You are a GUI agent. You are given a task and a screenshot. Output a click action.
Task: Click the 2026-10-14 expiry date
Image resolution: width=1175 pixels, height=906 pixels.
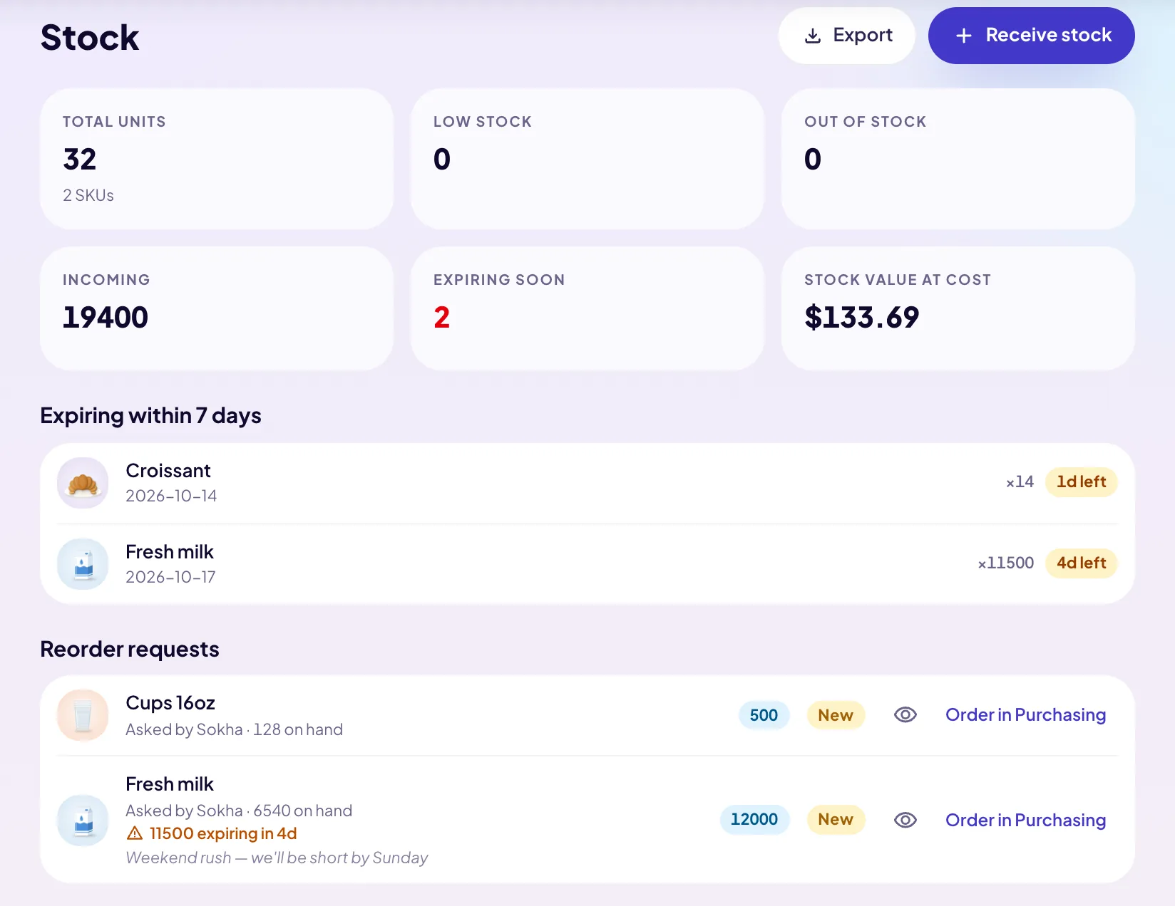(x=171, y=496)
